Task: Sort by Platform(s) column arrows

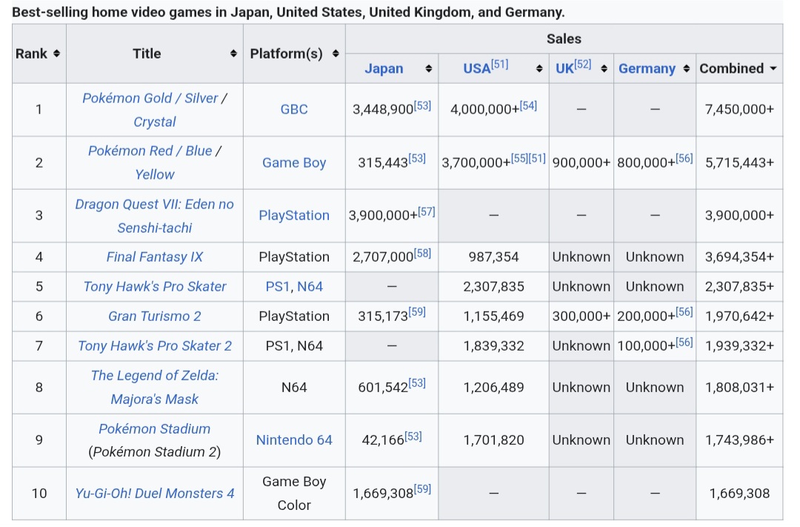Action: tap(336, 53)
